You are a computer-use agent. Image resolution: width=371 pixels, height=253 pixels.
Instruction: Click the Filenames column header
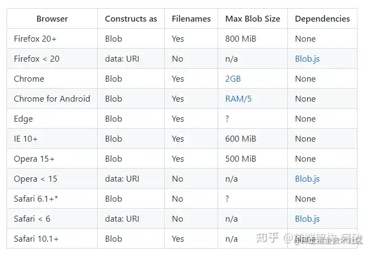coord(191,18)
